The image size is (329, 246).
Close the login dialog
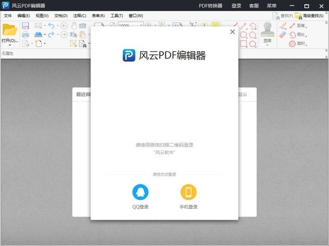232,32
